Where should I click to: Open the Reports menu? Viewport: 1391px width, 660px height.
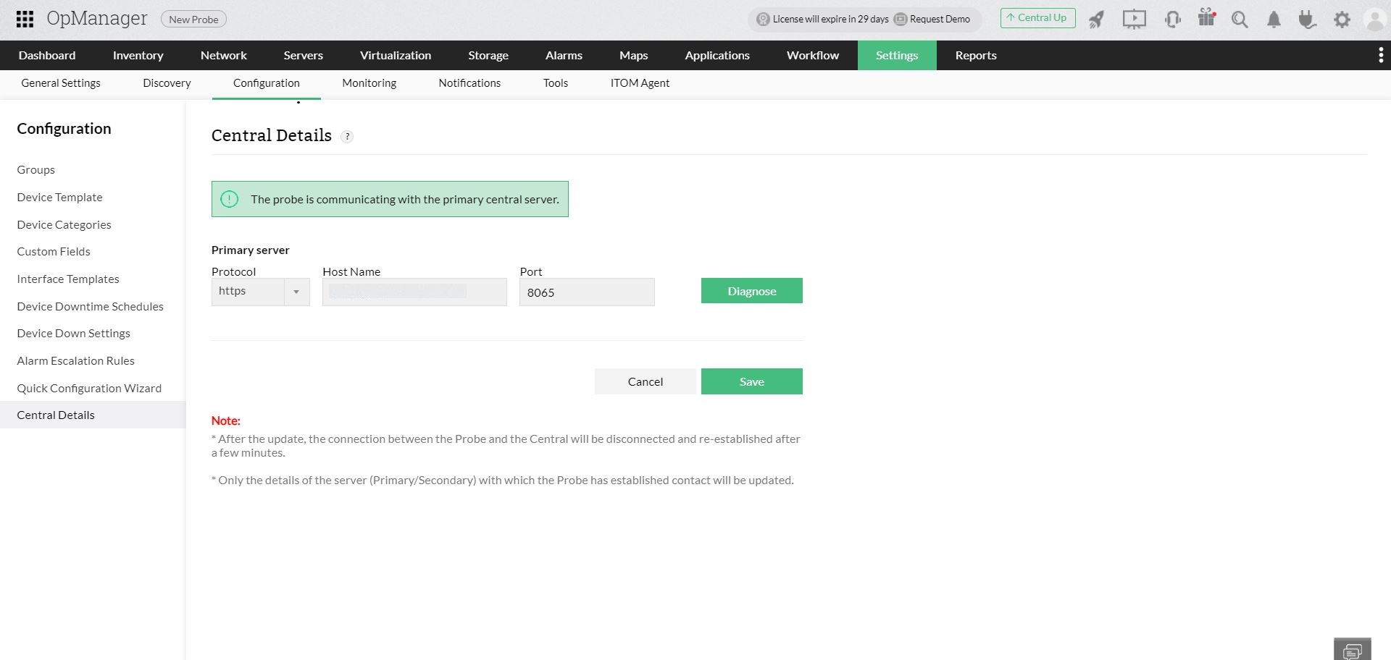[x=976, y=55]
